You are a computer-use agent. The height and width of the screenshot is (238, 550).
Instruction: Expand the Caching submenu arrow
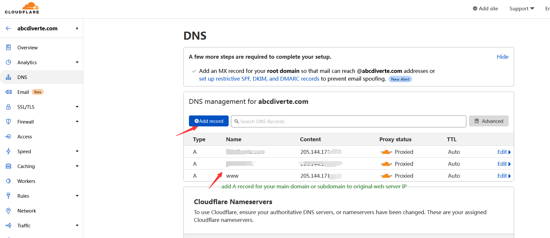[77, 166]
